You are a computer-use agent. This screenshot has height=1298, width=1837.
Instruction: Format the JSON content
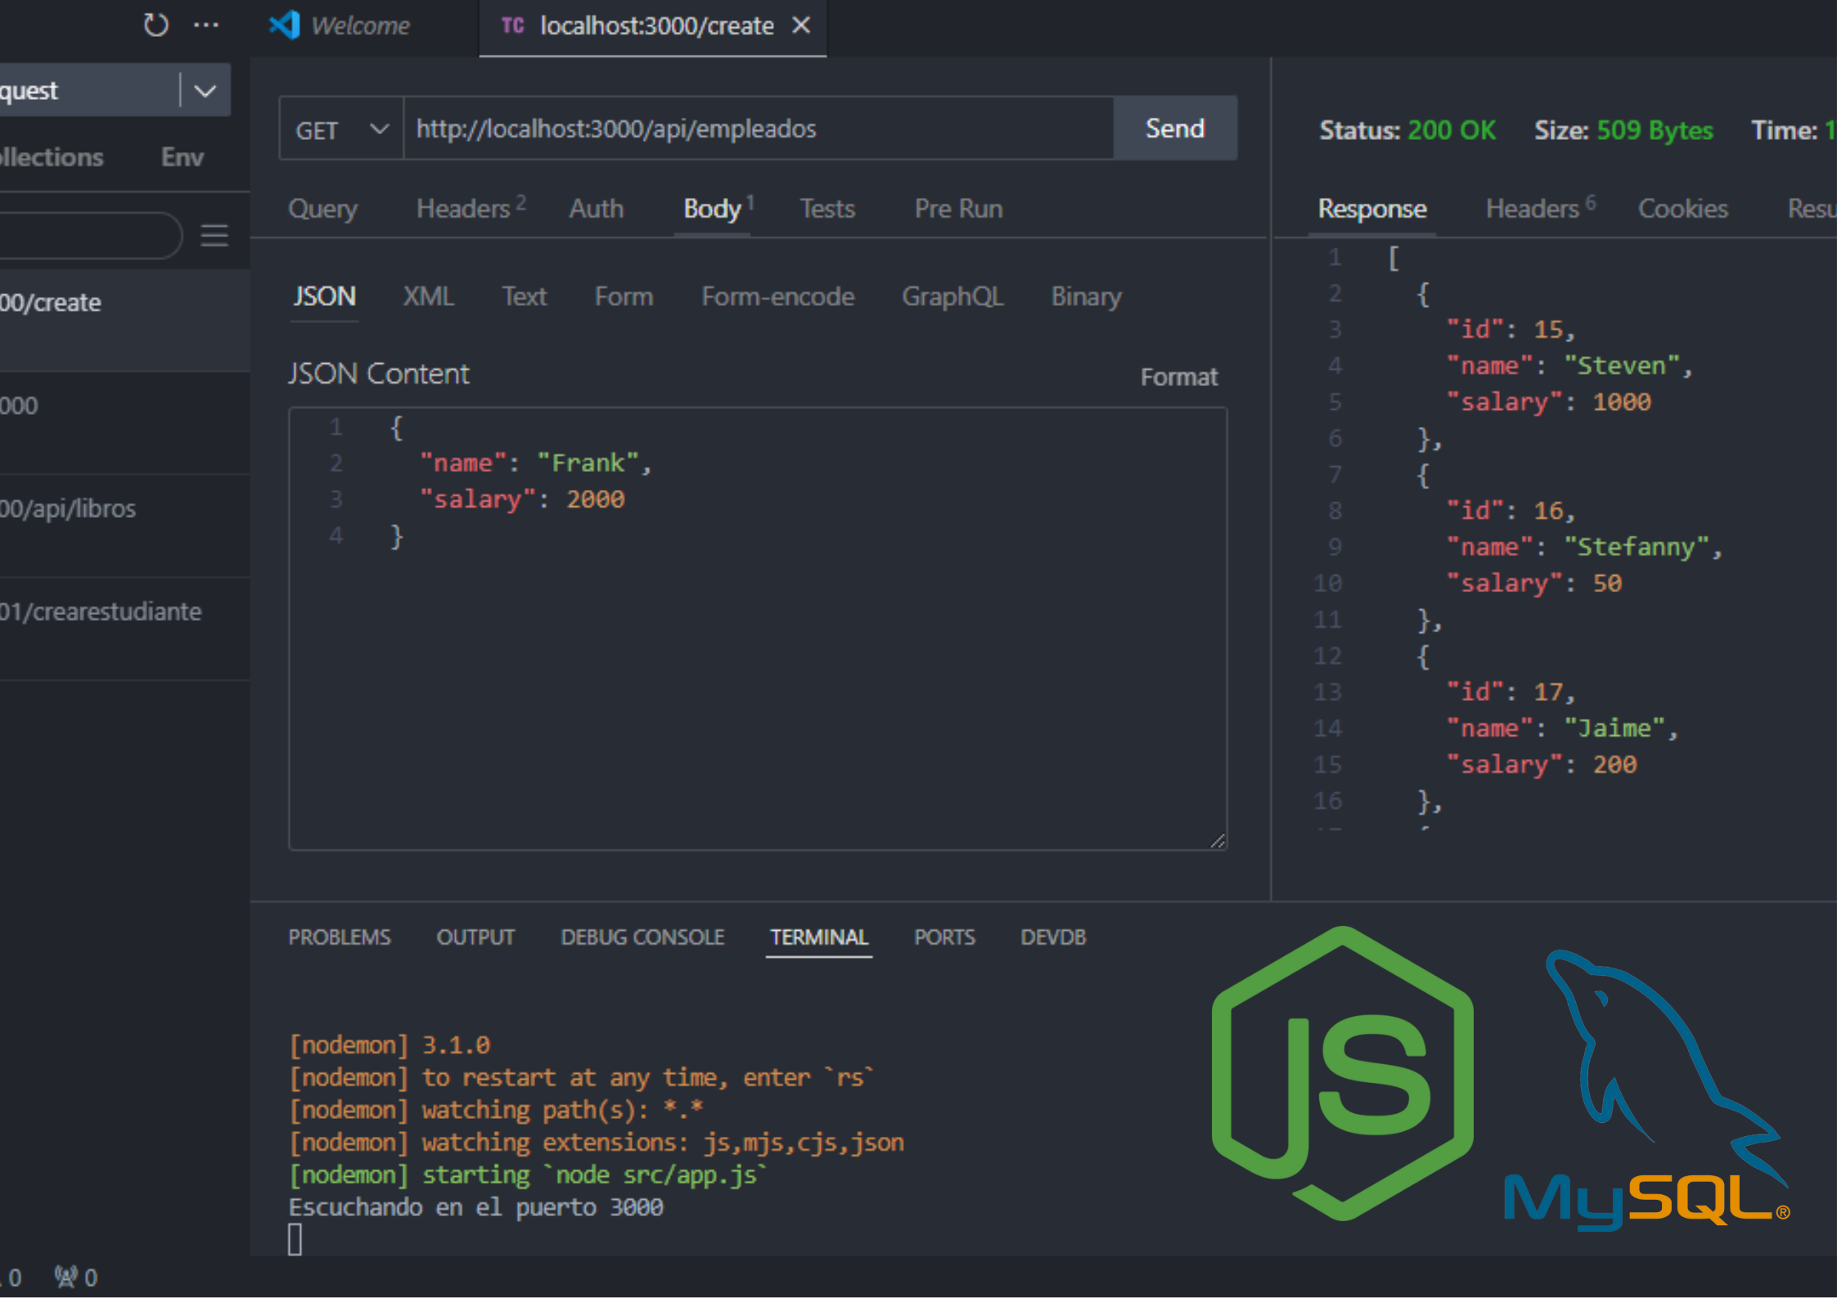pyautogui.click(x=1179, y=377)
